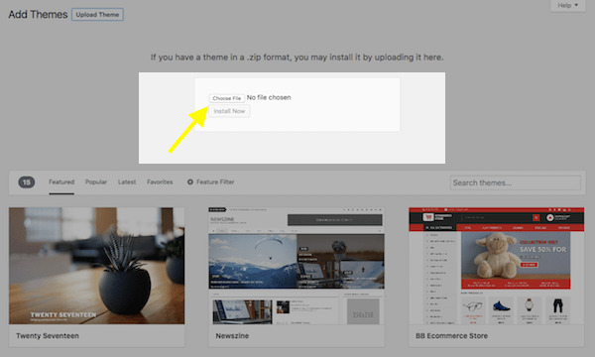Image resolution: width=595 pixels, height=357 pixels.
Task: Click the Feature Filter gear icon
Action: pyautogui.click(x=190, y=182)
